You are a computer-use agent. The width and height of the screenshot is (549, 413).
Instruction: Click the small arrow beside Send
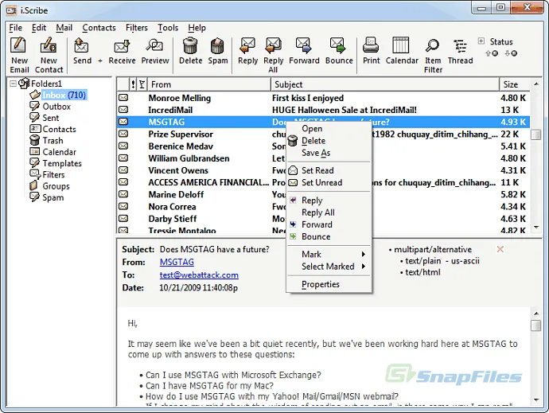click(100, 60)
